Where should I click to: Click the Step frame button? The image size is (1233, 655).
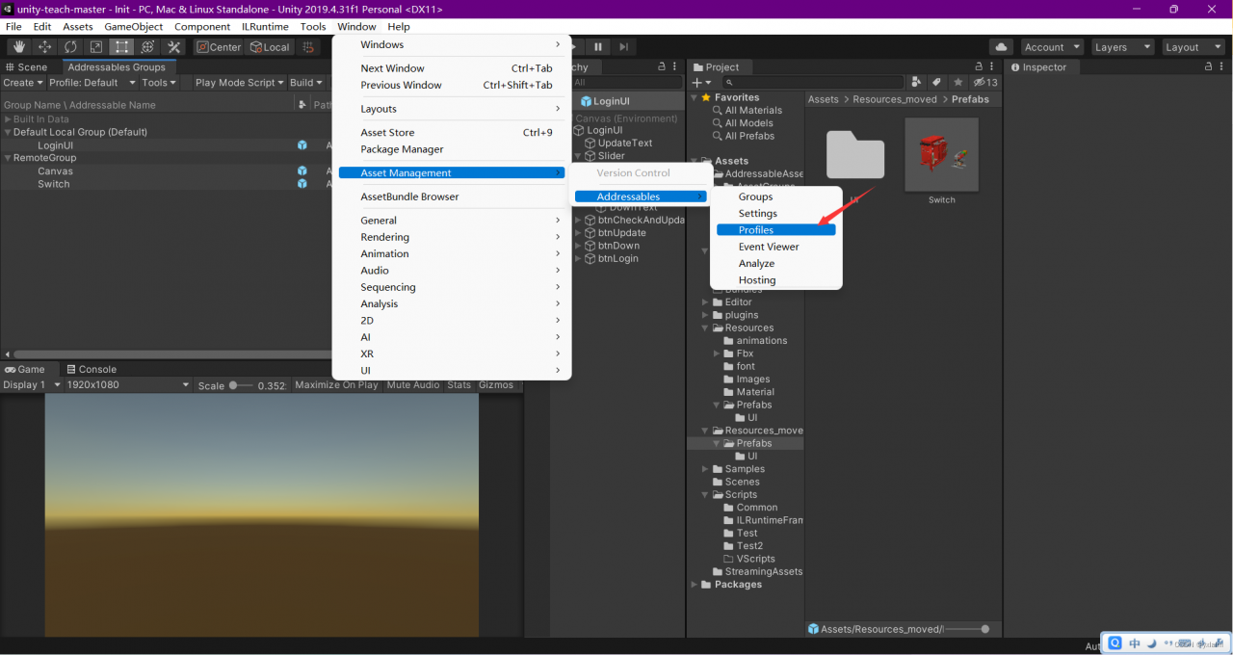click(x=624, y=47)
